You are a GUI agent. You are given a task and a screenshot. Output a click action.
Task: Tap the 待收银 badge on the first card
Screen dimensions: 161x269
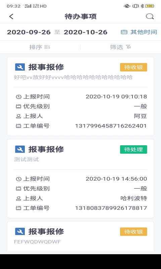[x=133, y=67]
